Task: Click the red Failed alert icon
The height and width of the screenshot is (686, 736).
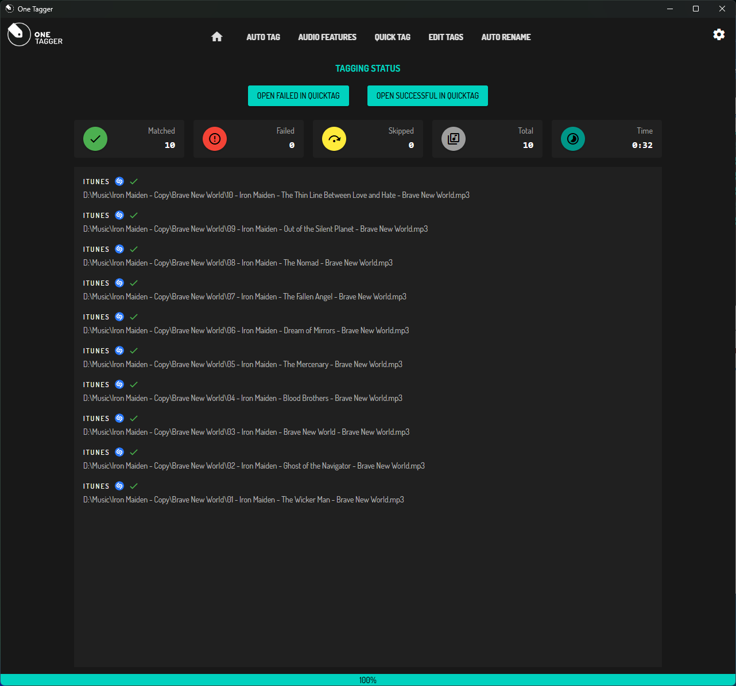Action: coord(215,139)
